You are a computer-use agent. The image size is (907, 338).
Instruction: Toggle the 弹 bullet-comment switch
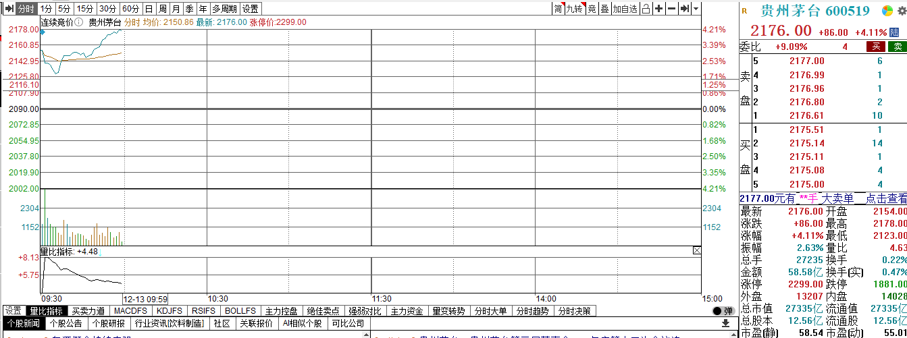click(723, 311)
